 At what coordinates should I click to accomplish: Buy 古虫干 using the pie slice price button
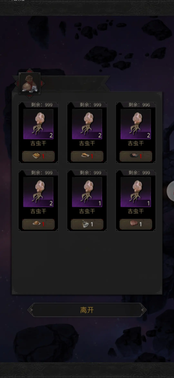point(87,156)
